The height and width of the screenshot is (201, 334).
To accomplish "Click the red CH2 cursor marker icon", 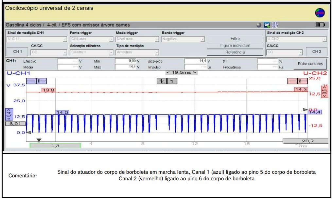I will tap(297, 81).
